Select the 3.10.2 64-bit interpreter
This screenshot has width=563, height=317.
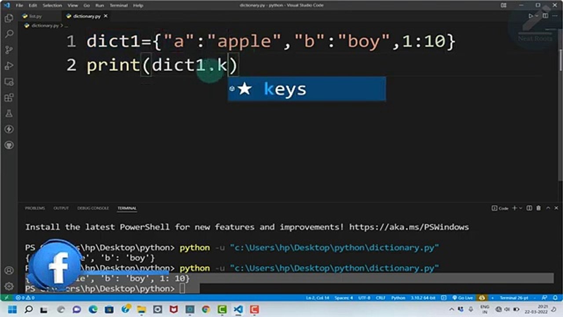[x=423, y=298]
